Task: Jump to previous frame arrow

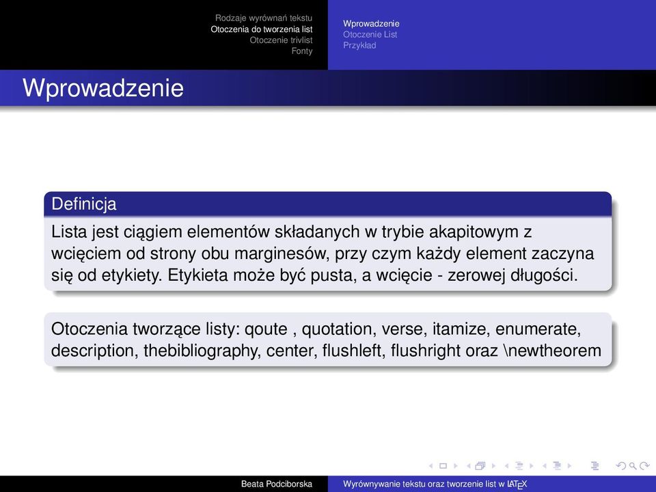Action: point(469,466)
